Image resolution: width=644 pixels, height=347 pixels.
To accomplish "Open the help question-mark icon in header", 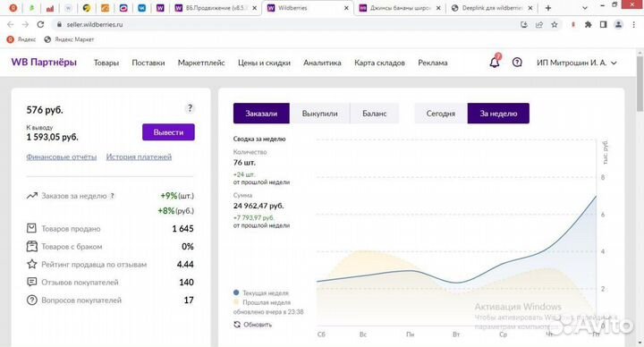I will click(x=517, y=63).
